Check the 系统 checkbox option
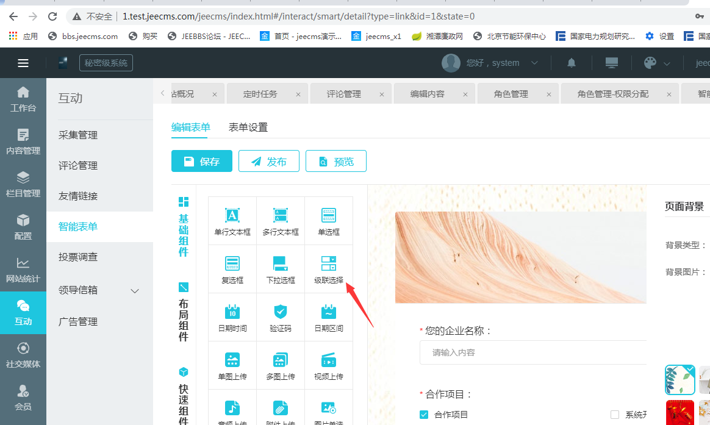This screenshot has width=710, height=425. click(x=614, y=415)
